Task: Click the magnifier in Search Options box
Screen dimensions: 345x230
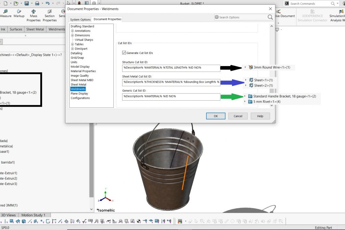Action: coord(270,17)
